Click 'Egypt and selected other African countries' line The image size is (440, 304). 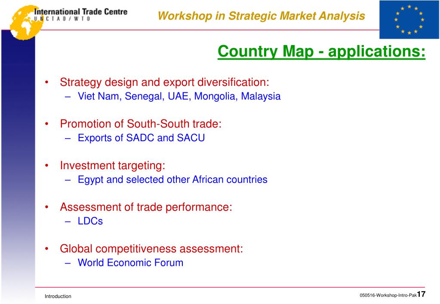[x=172, y=179]
